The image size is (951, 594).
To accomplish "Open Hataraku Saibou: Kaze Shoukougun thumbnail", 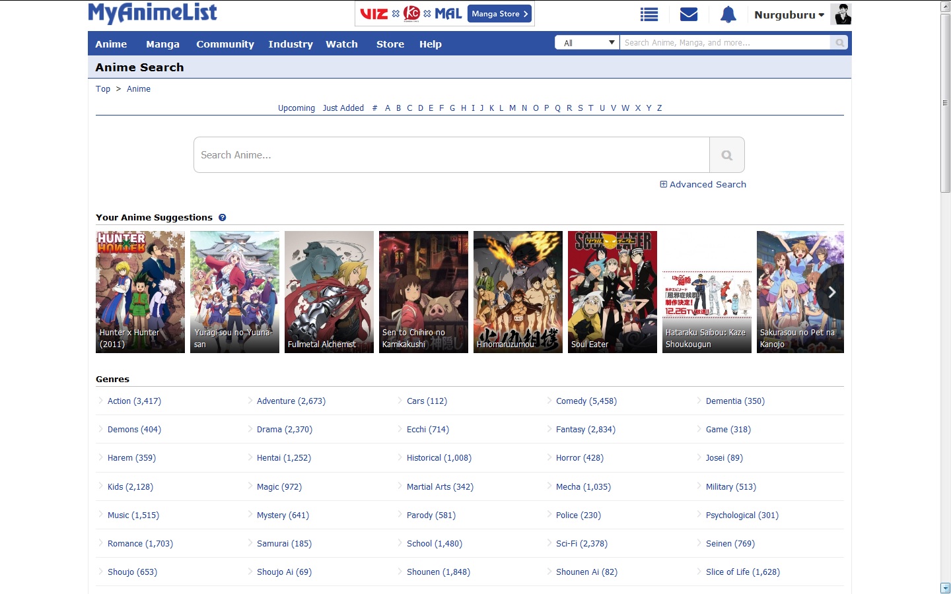I will coord(707,292).
